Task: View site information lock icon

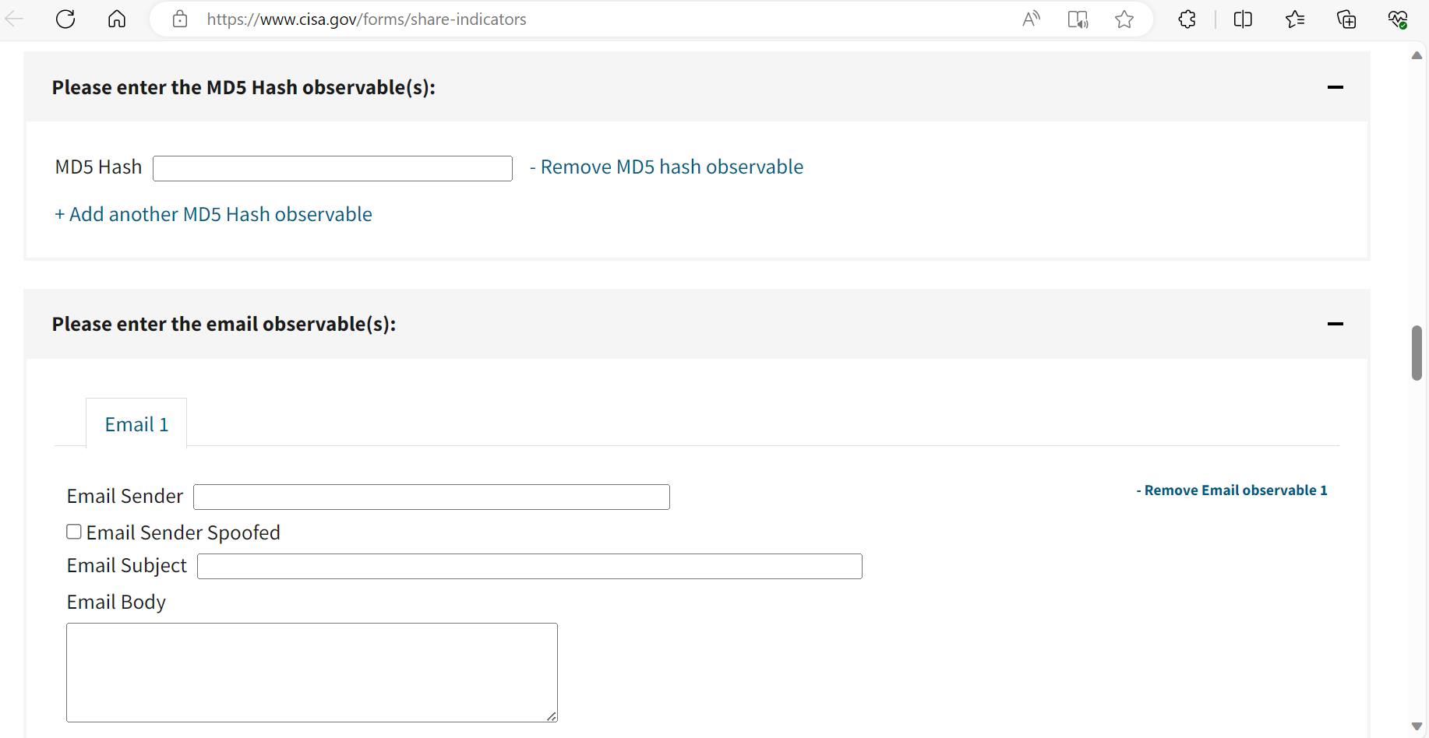Action: 180,19
